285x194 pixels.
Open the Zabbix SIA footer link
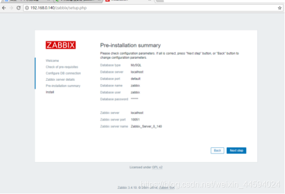point(167,187)
